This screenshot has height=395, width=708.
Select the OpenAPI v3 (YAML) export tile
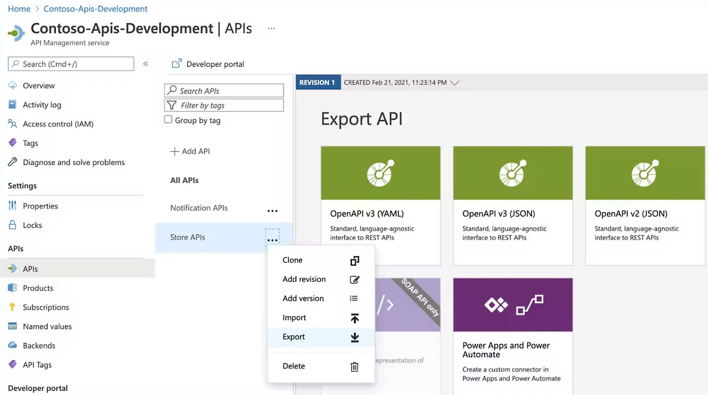[x=380, y=205]
